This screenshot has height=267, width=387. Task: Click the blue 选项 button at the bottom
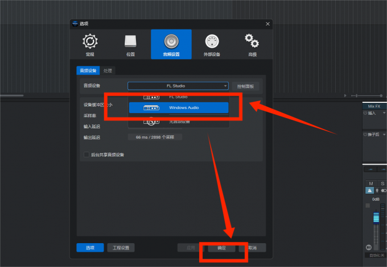tap(90, 248)
